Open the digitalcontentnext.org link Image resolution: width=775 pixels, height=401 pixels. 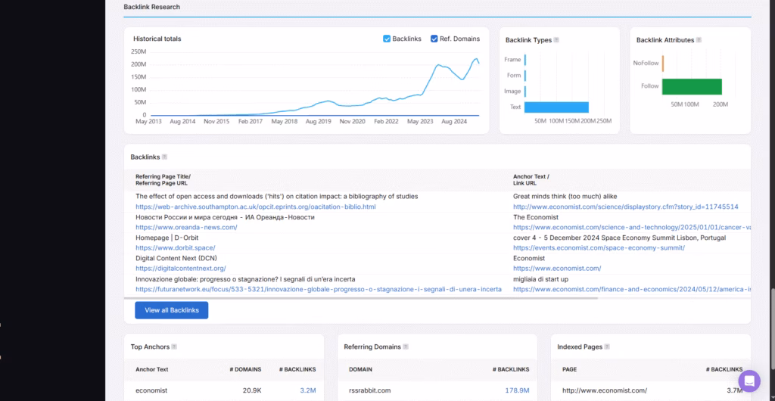181,268
